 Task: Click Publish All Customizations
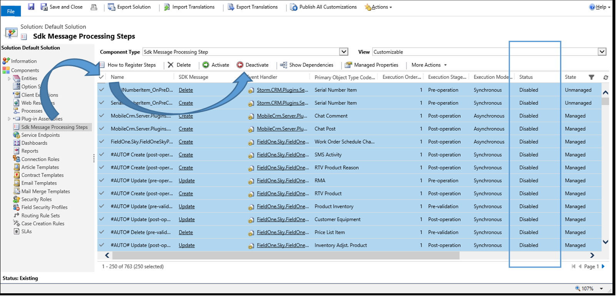323,7
